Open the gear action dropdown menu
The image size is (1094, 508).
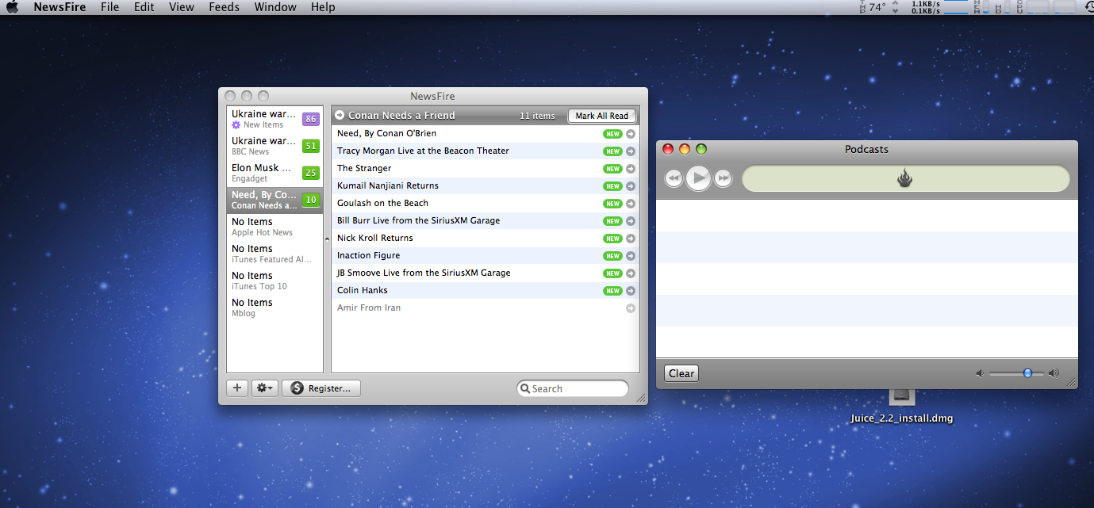pos(264,388)
